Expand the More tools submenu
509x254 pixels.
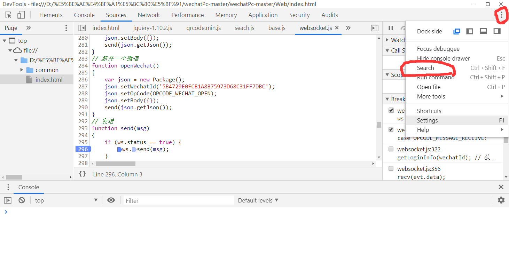457,96
